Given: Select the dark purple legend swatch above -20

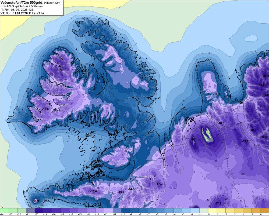Looking at the screenshot, I should point(39,211).
